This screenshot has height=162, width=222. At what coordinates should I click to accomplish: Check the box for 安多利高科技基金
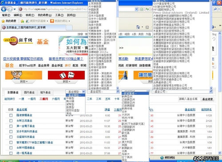pyautogui.click(x=11, y=131)
